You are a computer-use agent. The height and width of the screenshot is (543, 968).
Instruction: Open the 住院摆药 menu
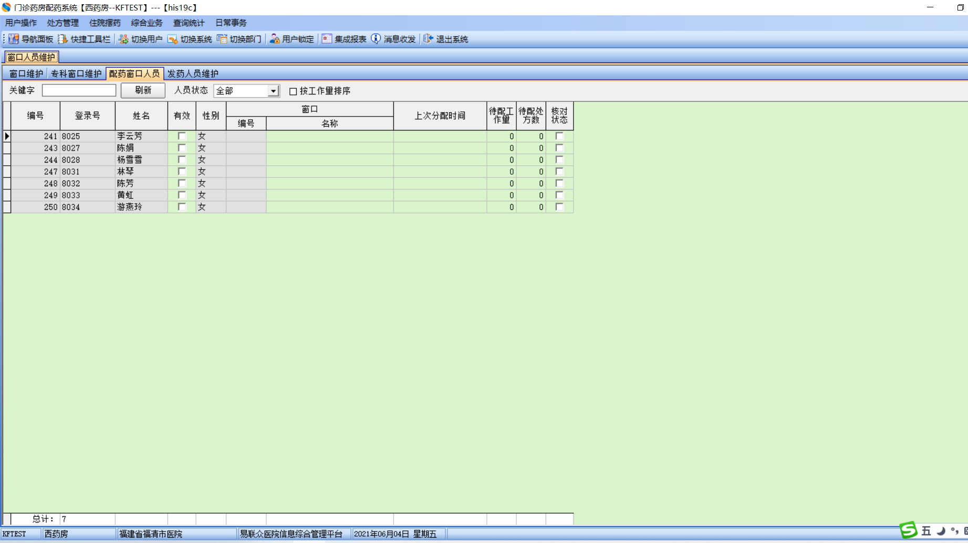[105, 23]
